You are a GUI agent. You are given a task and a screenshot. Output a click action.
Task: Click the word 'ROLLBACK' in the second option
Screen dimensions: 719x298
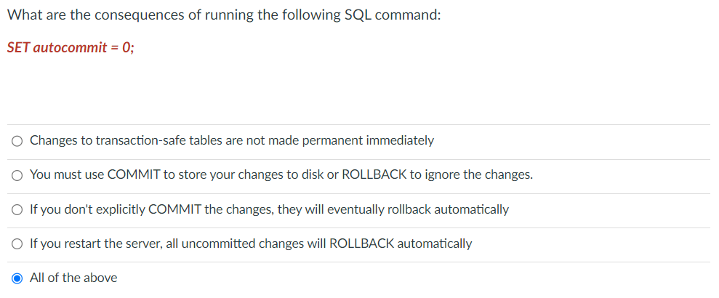(374, 174)
